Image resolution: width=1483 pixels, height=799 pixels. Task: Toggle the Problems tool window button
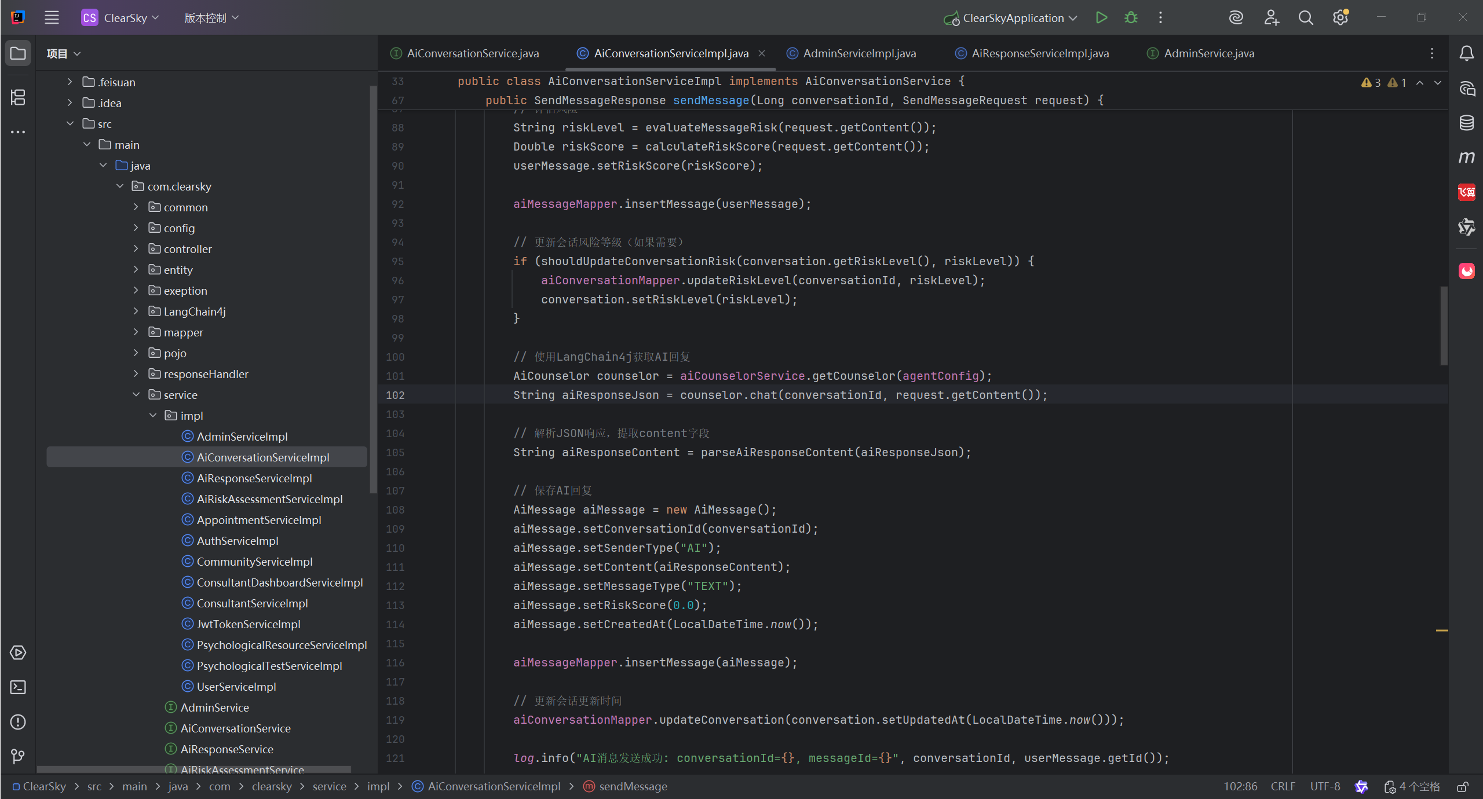coord(18,722)
